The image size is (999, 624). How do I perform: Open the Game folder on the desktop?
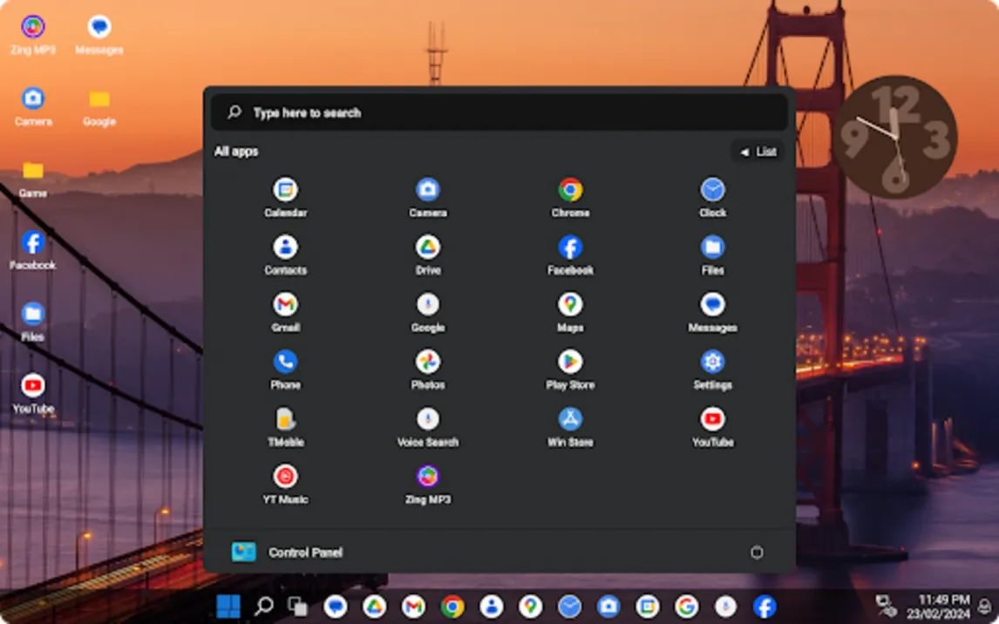[33, 171]
